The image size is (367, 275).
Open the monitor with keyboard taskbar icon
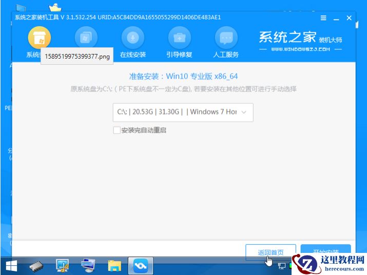pos(88,265)
